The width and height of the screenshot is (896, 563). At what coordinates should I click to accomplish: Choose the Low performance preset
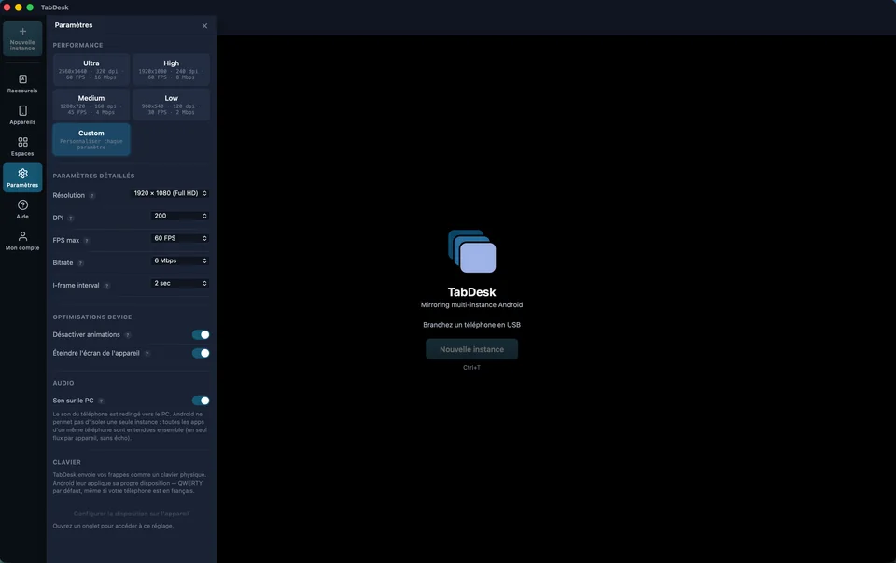point(172,105)
